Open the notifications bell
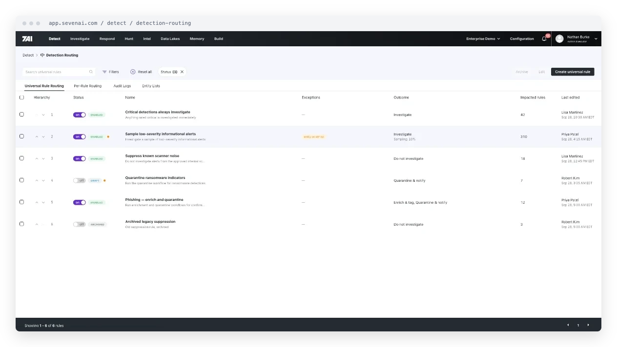Screen dimensions: 617x347 (544, 39)
